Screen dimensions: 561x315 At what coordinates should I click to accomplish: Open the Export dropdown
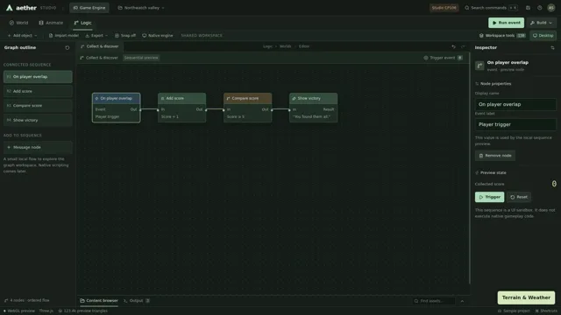point(96,35)
